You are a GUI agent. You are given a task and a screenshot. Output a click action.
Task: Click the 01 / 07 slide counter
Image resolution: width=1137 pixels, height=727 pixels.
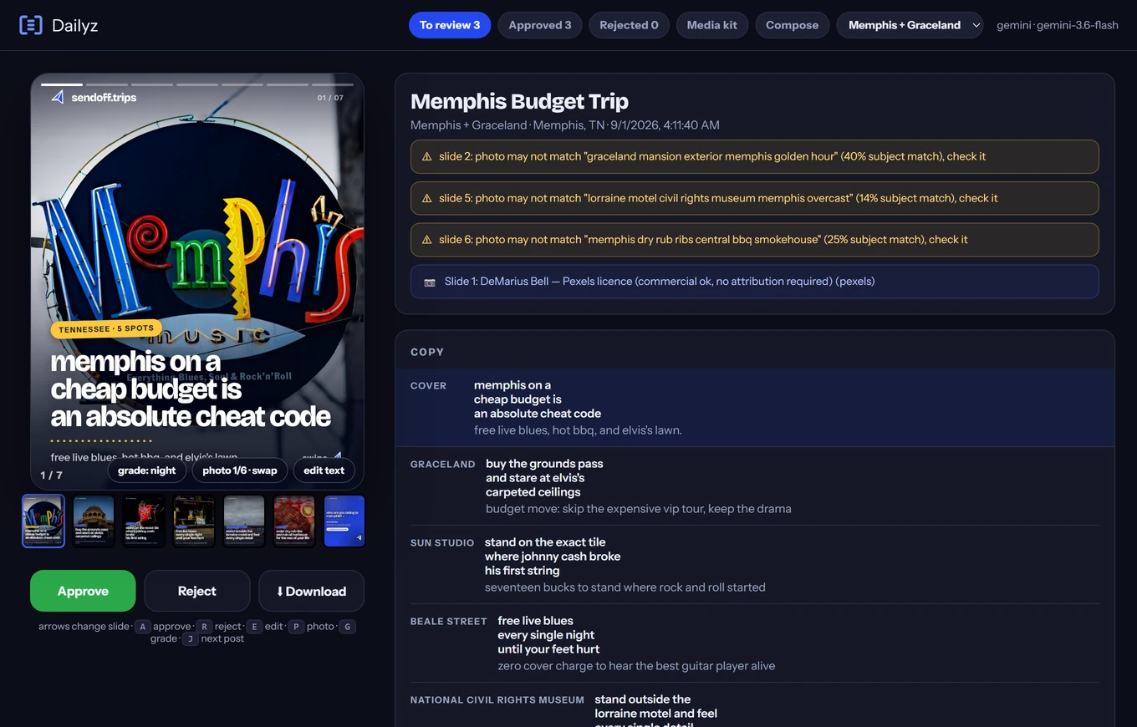330,98
